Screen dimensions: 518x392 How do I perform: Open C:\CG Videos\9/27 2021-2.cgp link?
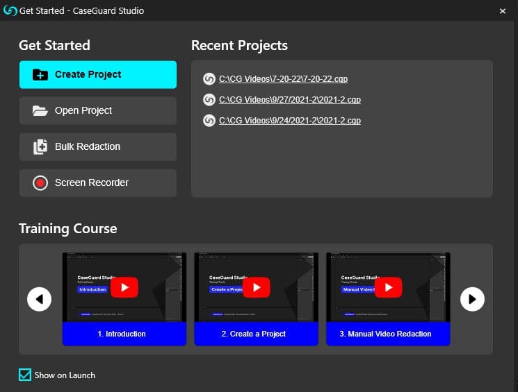[290, 100]
